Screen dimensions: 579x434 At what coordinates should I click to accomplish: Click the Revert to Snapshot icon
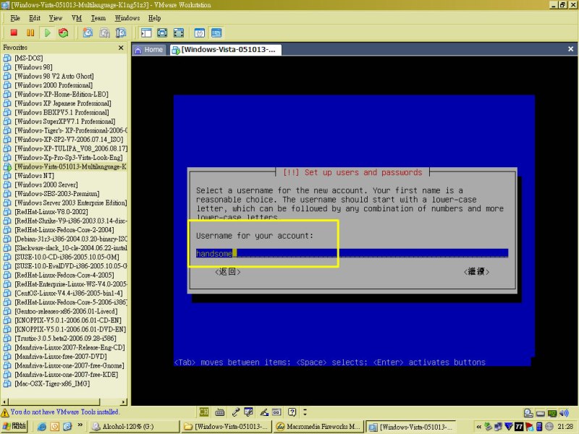(x=104, y=33)
